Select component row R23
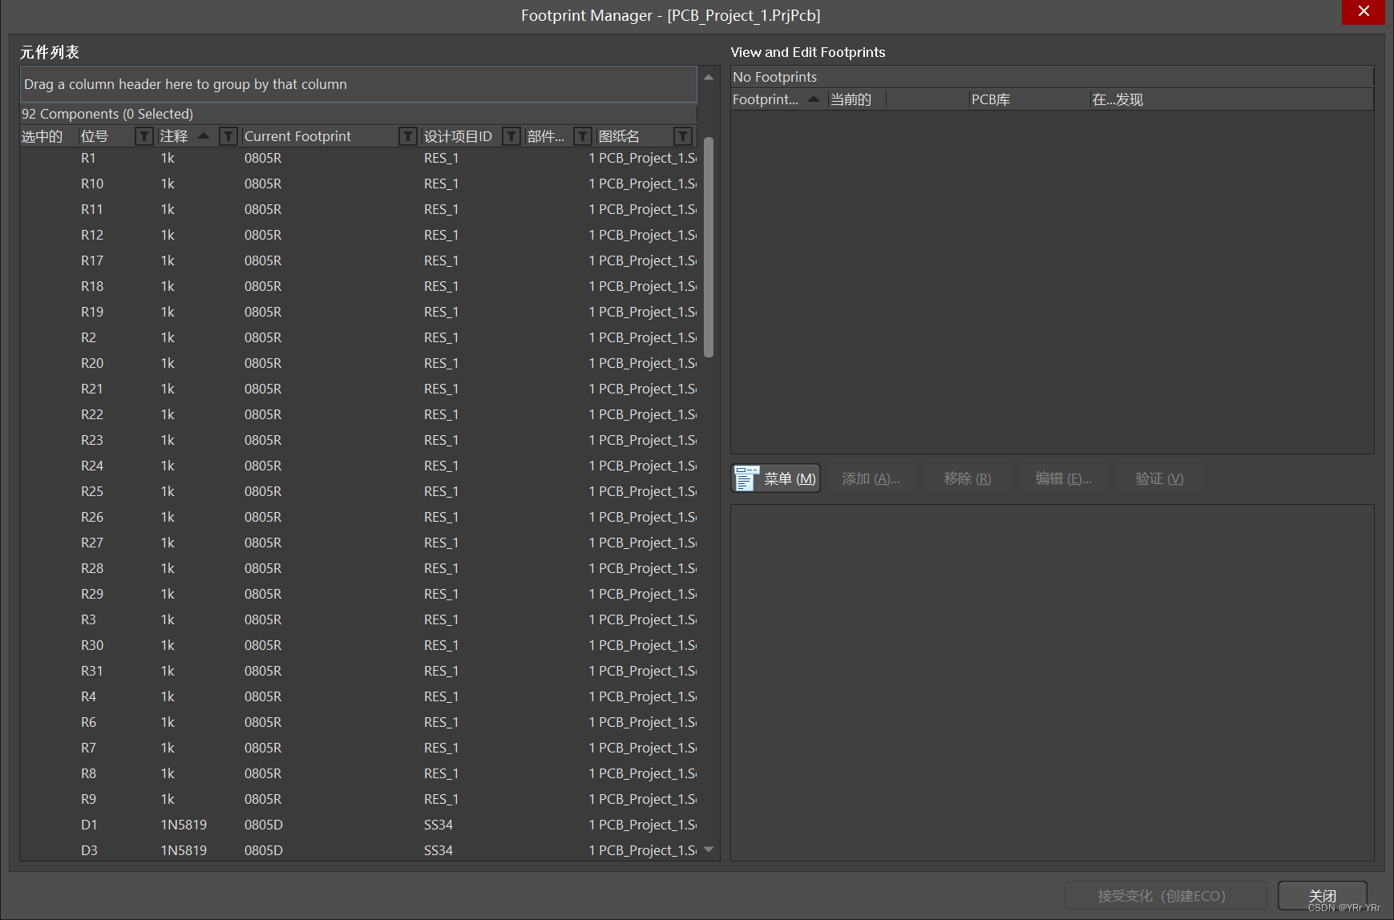 (x=358, y=440)
